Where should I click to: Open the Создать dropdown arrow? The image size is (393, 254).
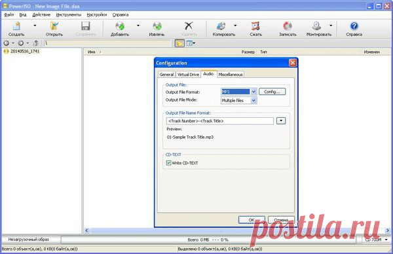pos(35,26)
